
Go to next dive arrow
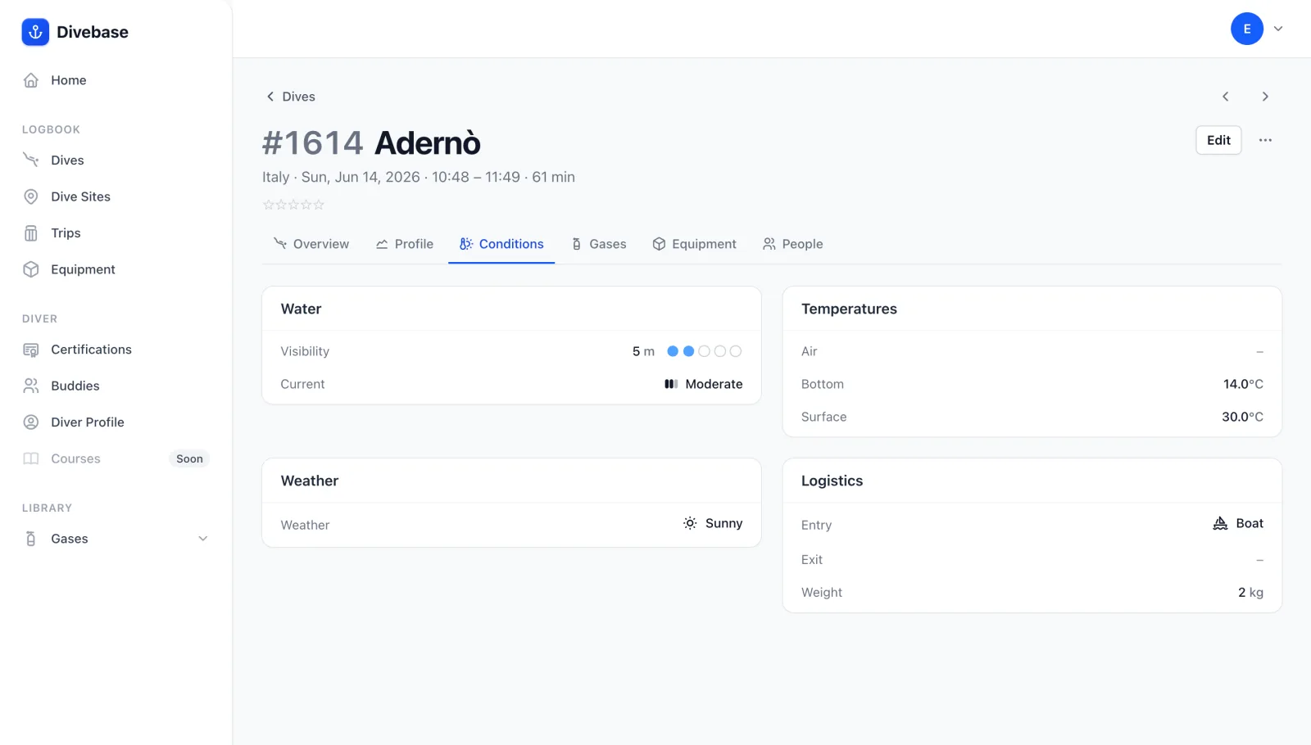coord(1265,97)
